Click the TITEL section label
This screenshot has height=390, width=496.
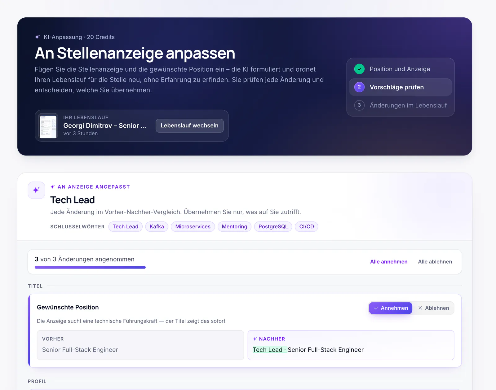(35, 286)
